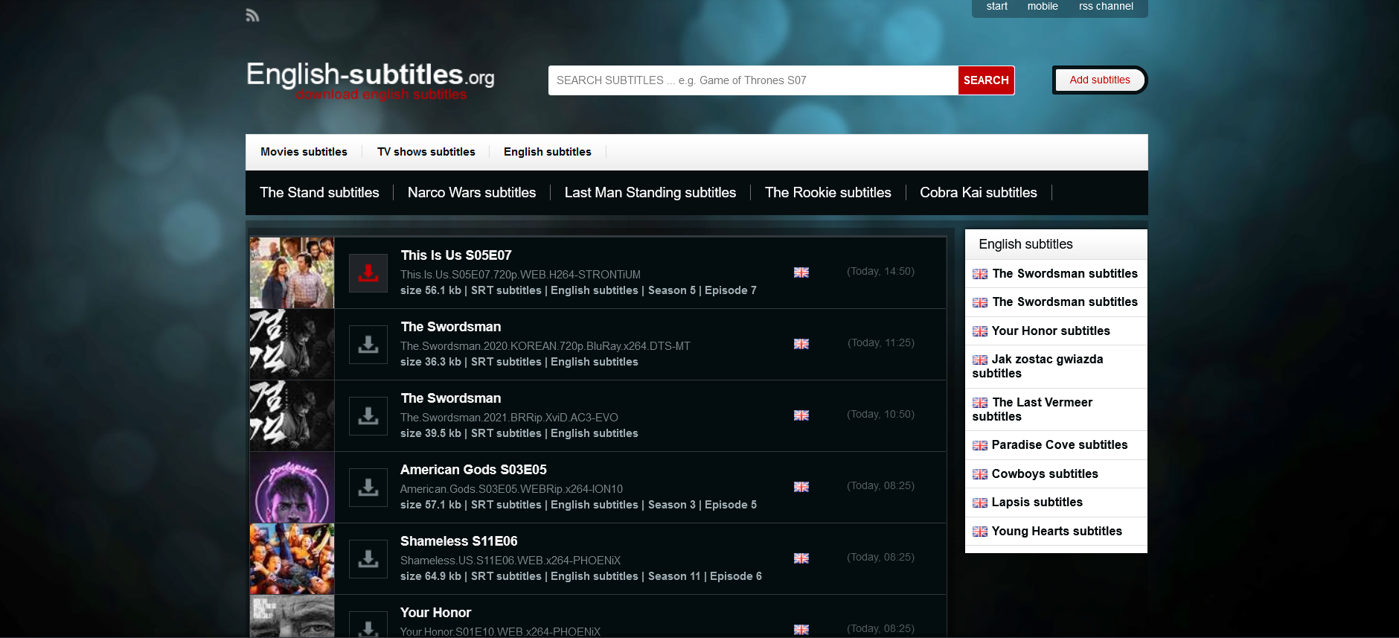Open the rss channel link
The height and width of the screenshot is (638, 1399).
tap(1106, 7)
